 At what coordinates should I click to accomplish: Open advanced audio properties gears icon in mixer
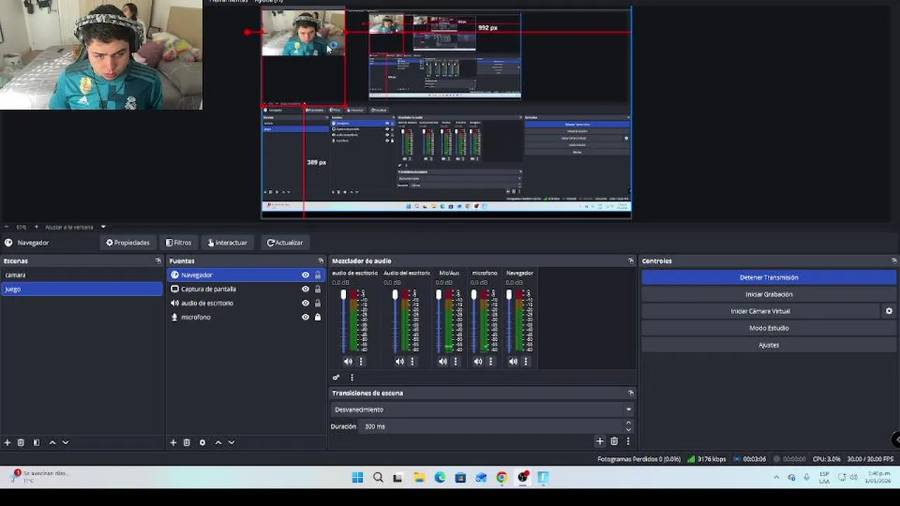(336, 377)
